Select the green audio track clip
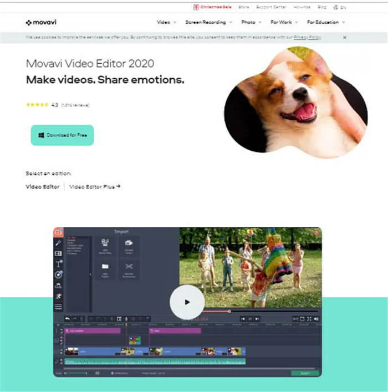Viewport: 388px width, 392px height. 155,362
